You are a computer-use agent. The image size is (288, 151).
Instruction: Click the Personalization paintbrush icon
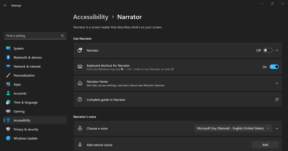point(8,75)
